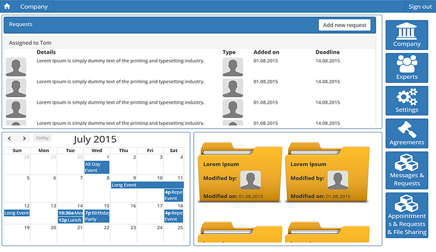Screen dimensions: 436x252
Task: Open the Settings gears tile
Action: [x=407, y=101]
